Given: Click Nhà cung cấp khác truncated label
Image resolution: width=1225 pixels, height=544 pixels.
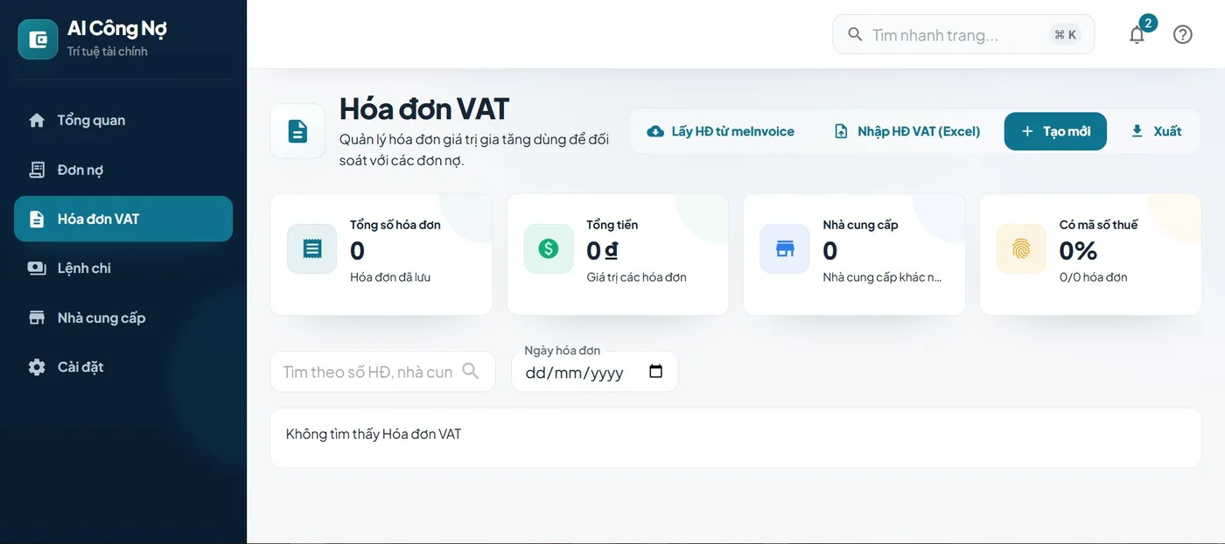Looking at the screenshot, I should point(882,277).
